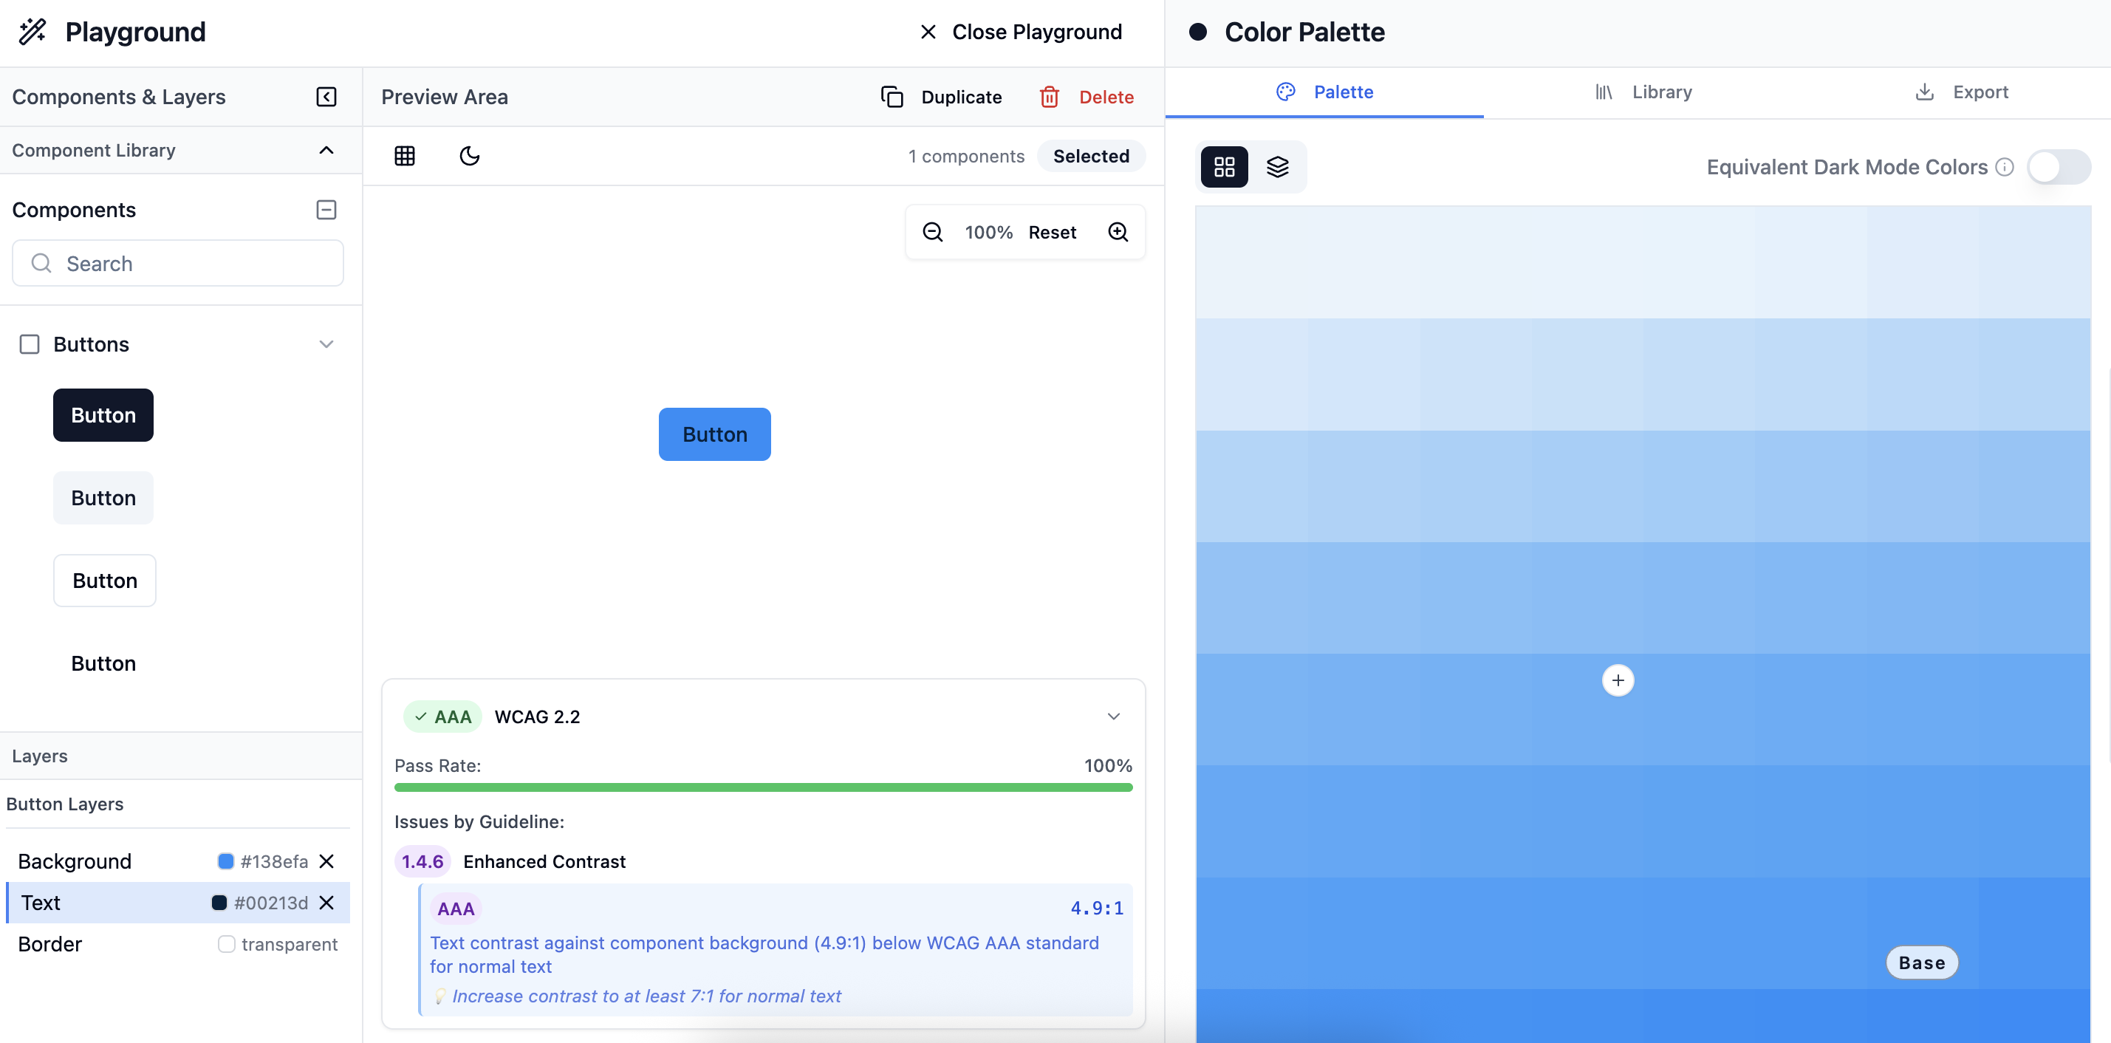
Task: Switch to the Library tab
Action: [x=1643, y=92]
